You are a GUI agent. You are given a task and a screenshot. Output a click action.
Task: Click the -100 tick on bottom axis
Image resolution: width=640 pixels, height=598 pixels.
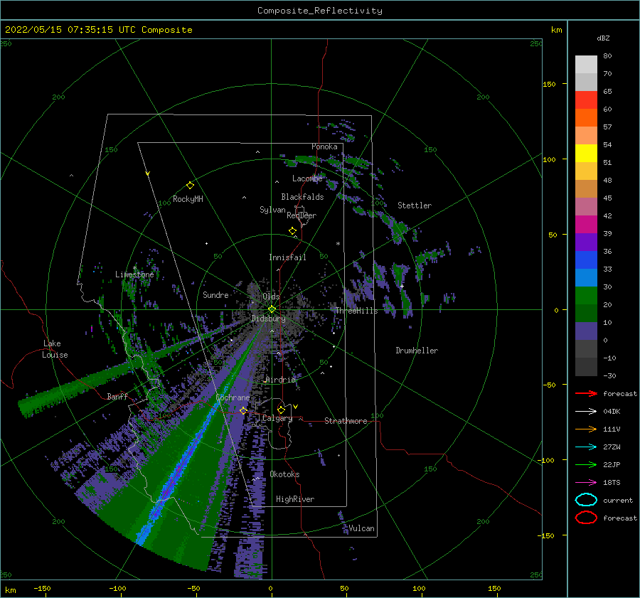(x=117, y=588)
